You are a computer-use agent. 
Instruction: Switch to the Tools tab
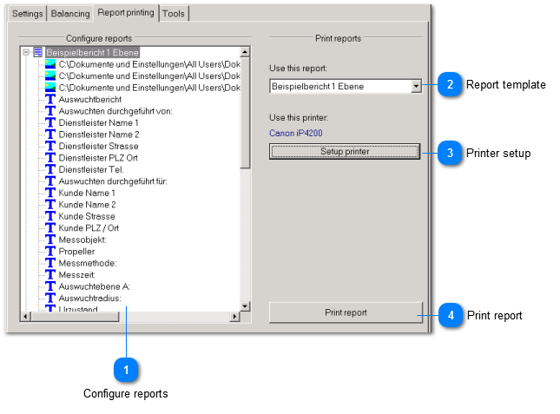174,14
